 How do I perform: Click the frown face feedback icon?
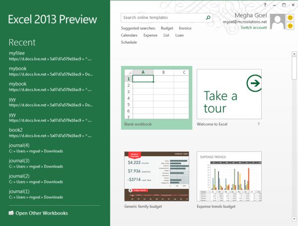[290, 26]
